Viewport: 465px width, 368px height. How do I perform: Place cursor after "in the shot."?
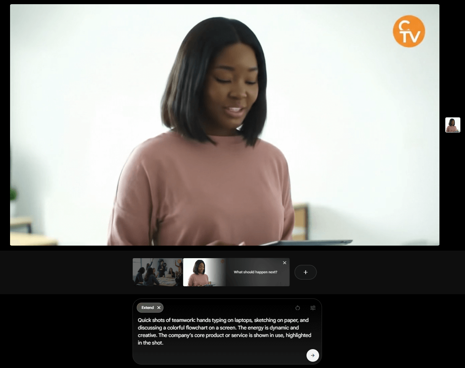coord(164,343)
